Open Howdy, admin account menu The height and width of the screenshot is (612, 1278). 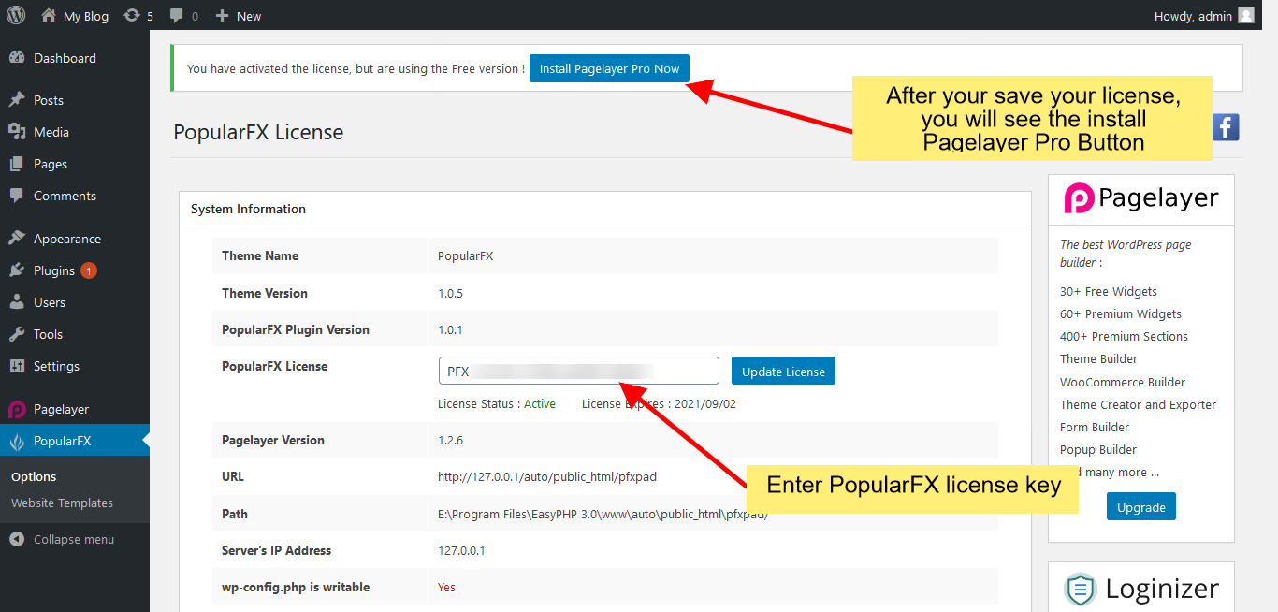[x=1205, y=16]
